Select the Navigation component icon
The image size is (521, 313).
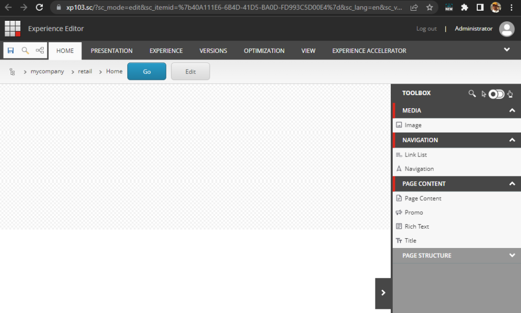click(x=399, y=169)
